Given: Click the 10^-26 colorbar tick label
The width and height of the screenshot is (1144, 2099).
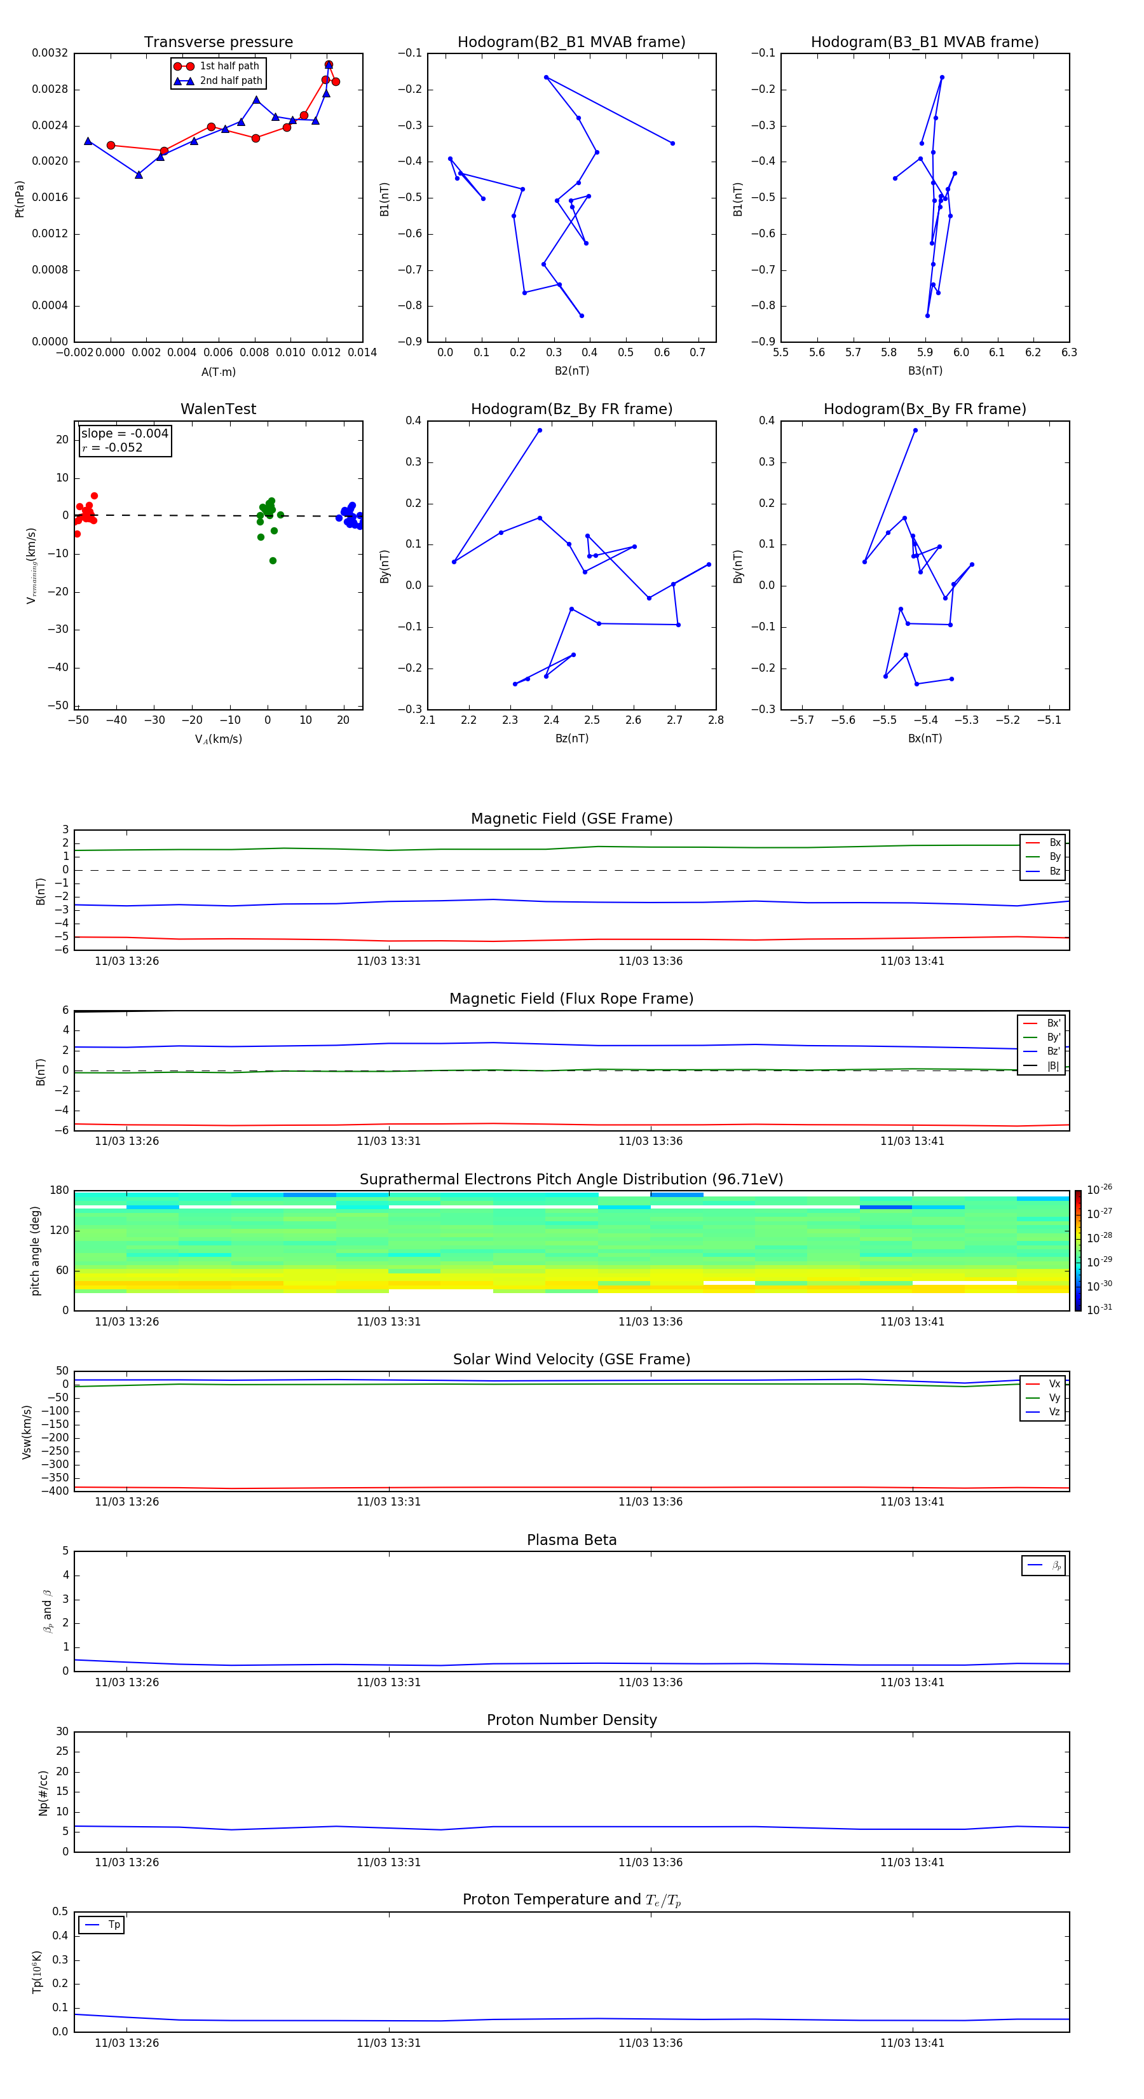Looking at the screenshot, I should (x=1100, y=1189).
